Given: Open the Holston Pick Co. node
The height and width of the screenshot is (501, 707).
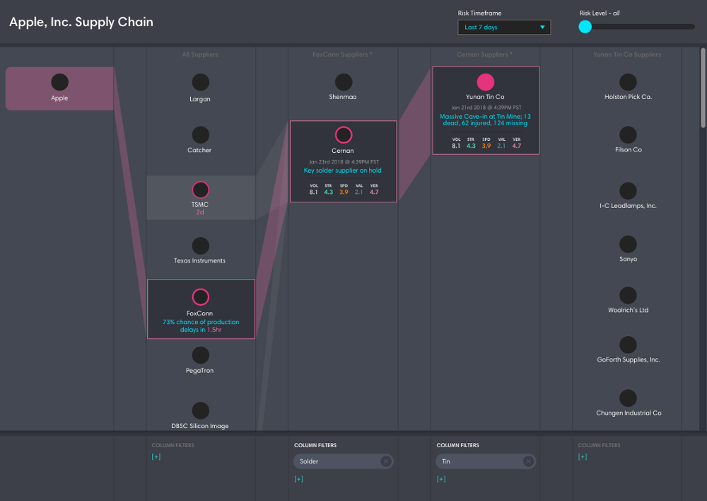Looking at the screenshot, I should pyautogui.click(x=628, y=82).
